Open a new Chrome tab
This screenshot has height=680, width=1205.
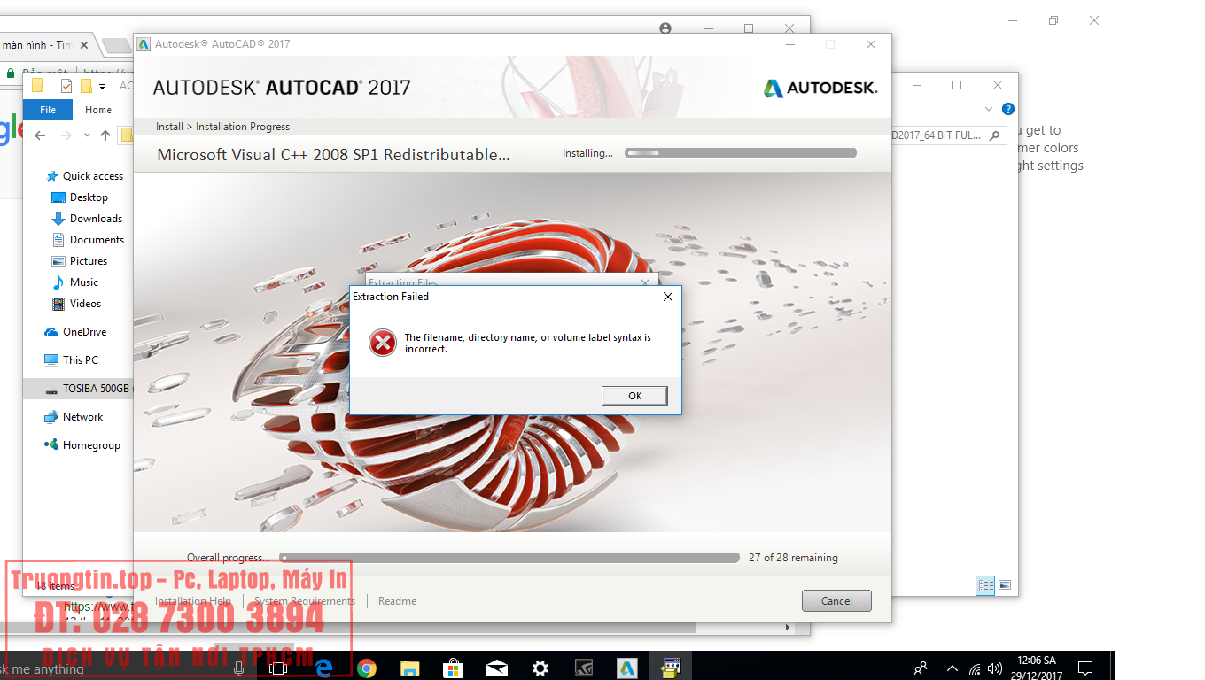pyautogui.click(x=115, y=45)
